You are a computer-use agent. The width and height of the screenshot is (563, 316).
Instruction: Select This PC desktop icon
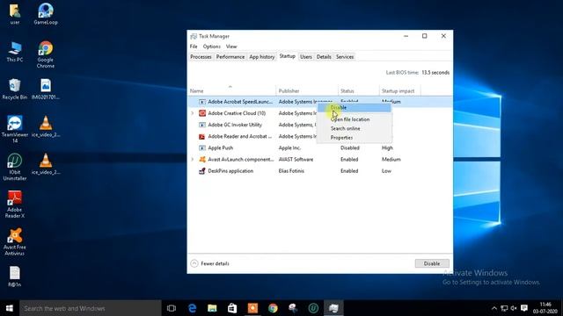tap(15, 51)
